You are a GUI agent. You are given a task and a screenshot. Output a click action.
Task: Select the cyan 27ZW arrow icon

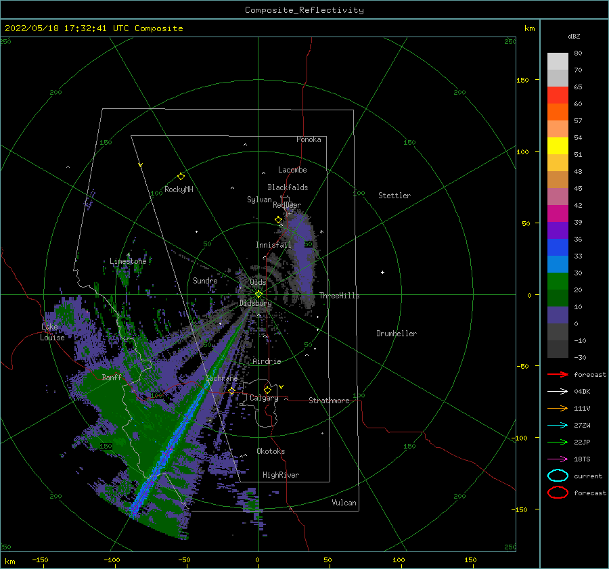(x=558, y=426)
